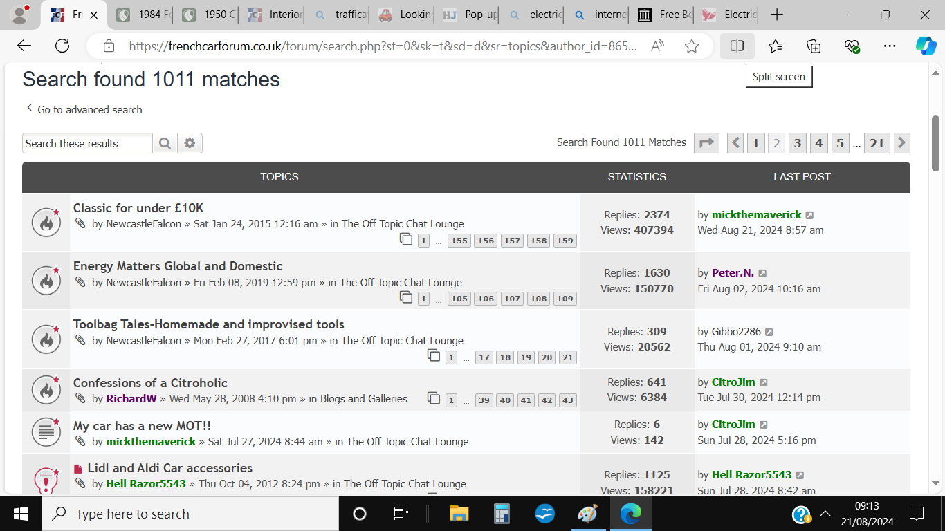Open browser Collections icon
Screen dimensions: 945x531
pos(814,46)
